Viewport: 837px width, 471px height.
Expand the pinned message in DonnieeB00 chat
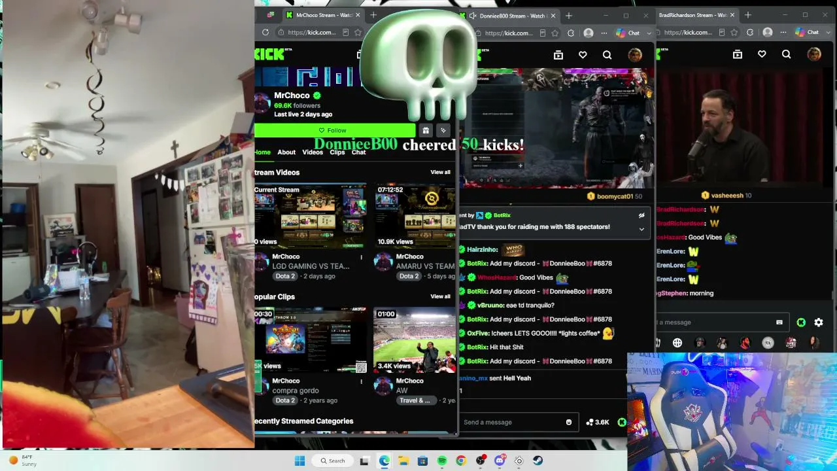tap(641, 229)
